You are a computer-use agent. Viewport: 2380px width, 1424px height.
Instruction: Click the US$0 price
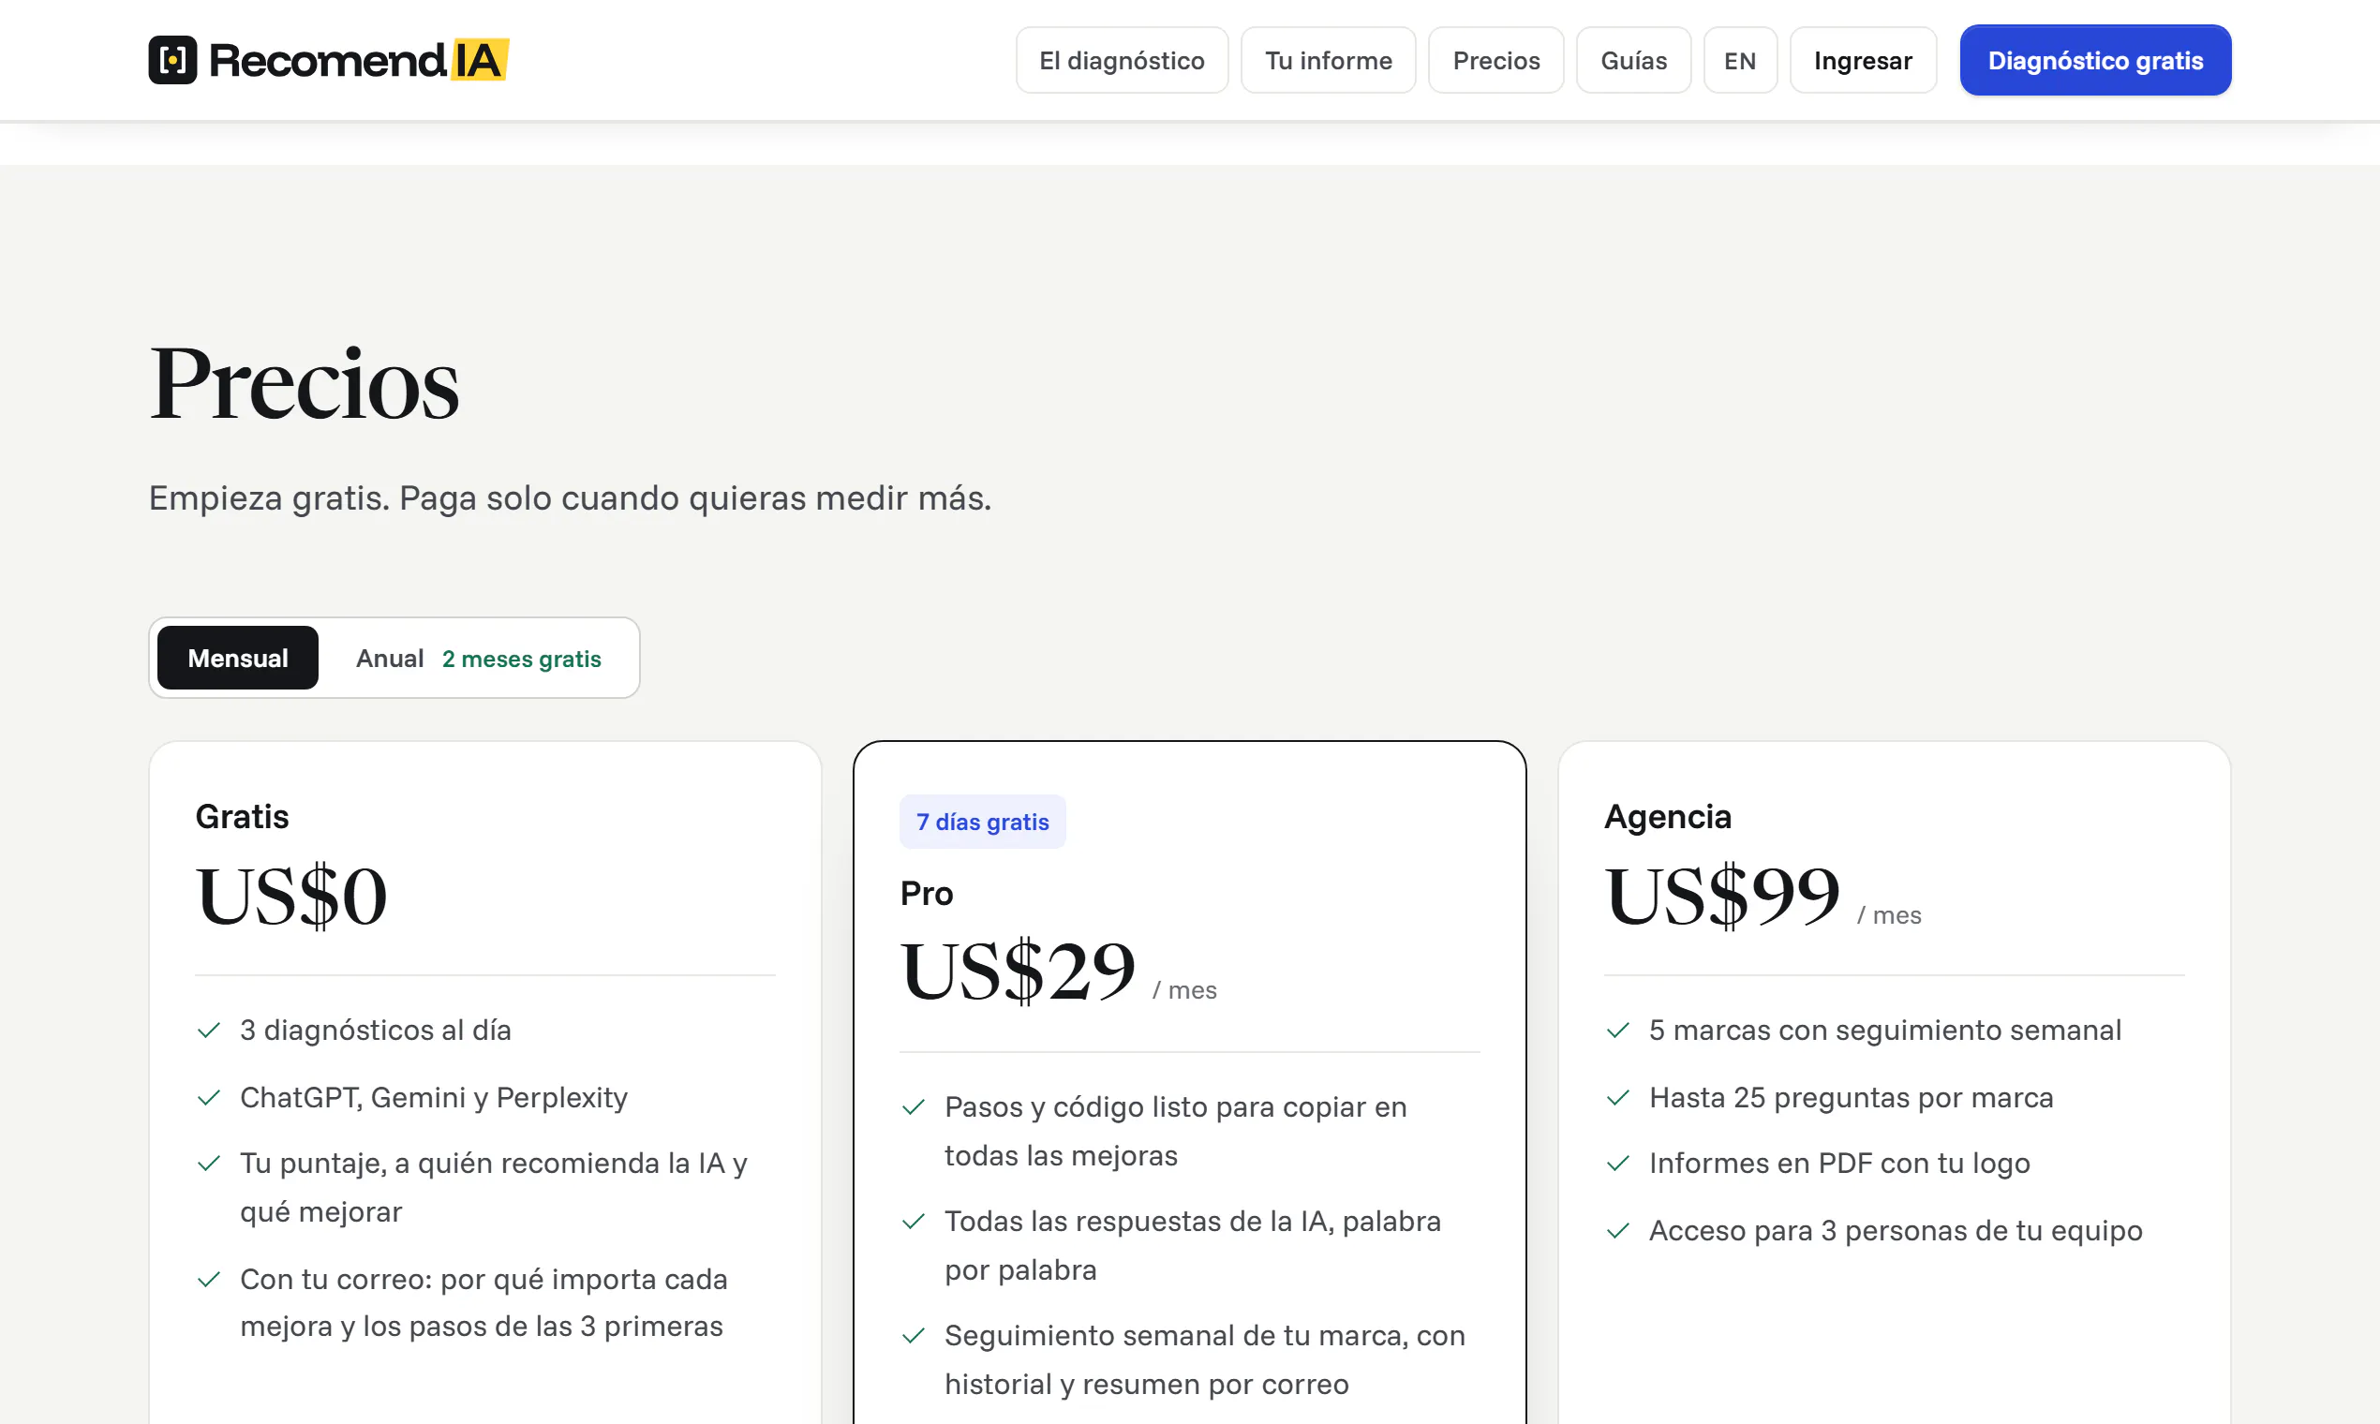290,896
